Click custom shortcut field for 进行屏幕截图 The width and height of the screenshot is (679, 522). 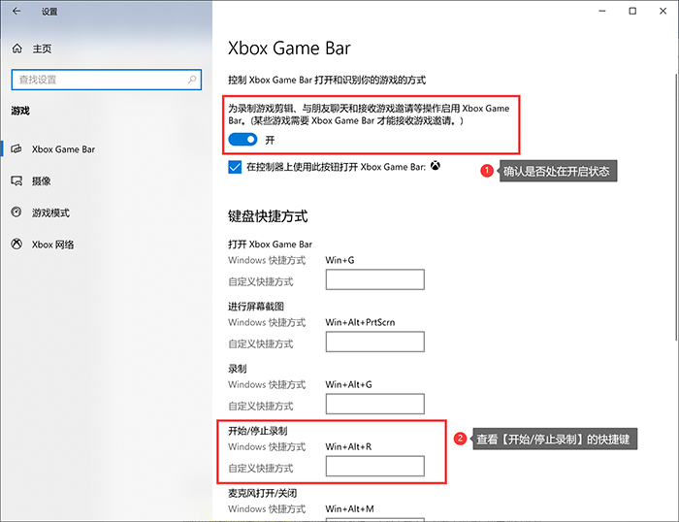375,342
